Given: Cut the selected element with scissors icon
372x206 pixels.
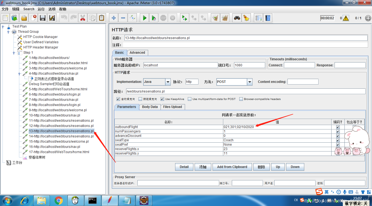Looking at the screenshot, I should pyautogui.click(x=83, y=18).
